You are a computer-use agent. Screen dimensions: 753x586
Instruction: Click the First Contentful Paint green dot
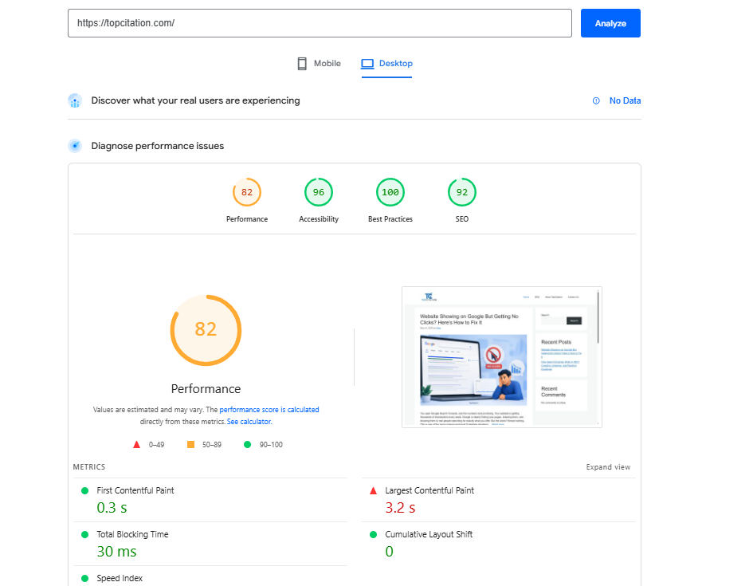[85, 490]
